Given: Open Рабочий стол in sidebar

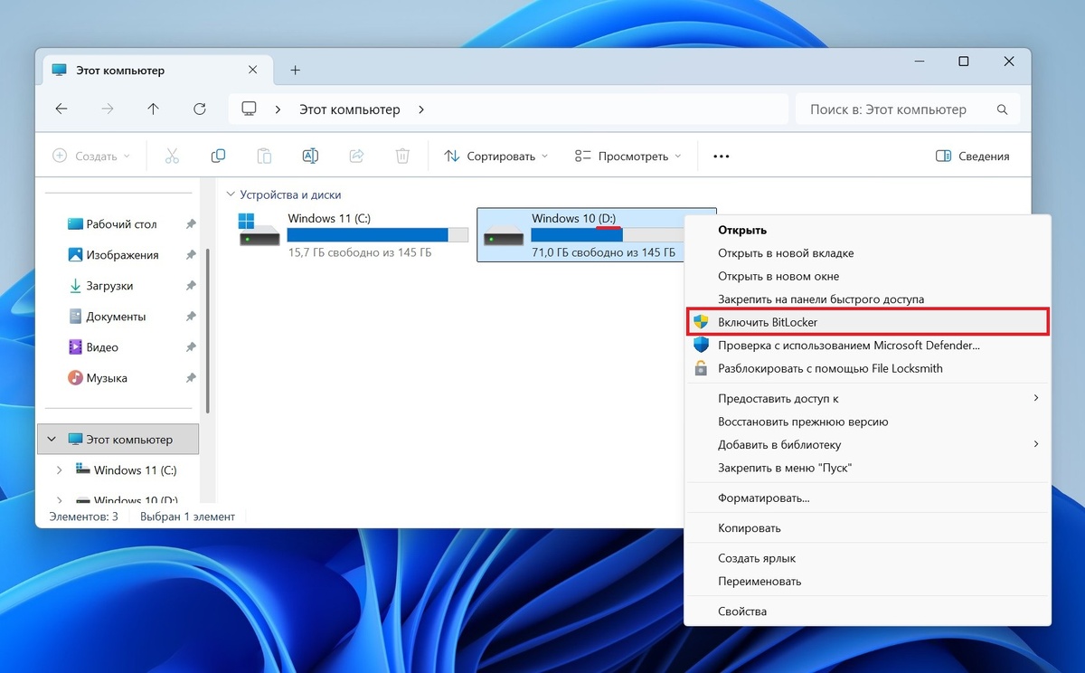Looking at the screenshot, I should pyautogui.click(x=119, y=224).
